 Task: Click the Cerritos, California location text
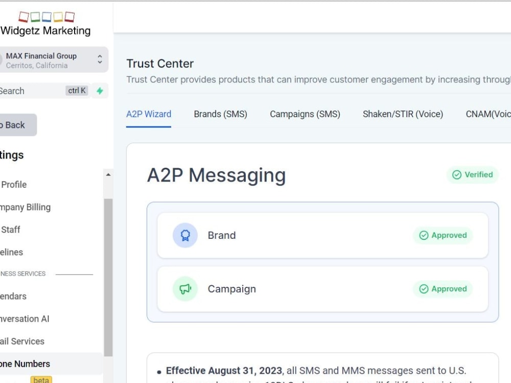coord(37,65)
